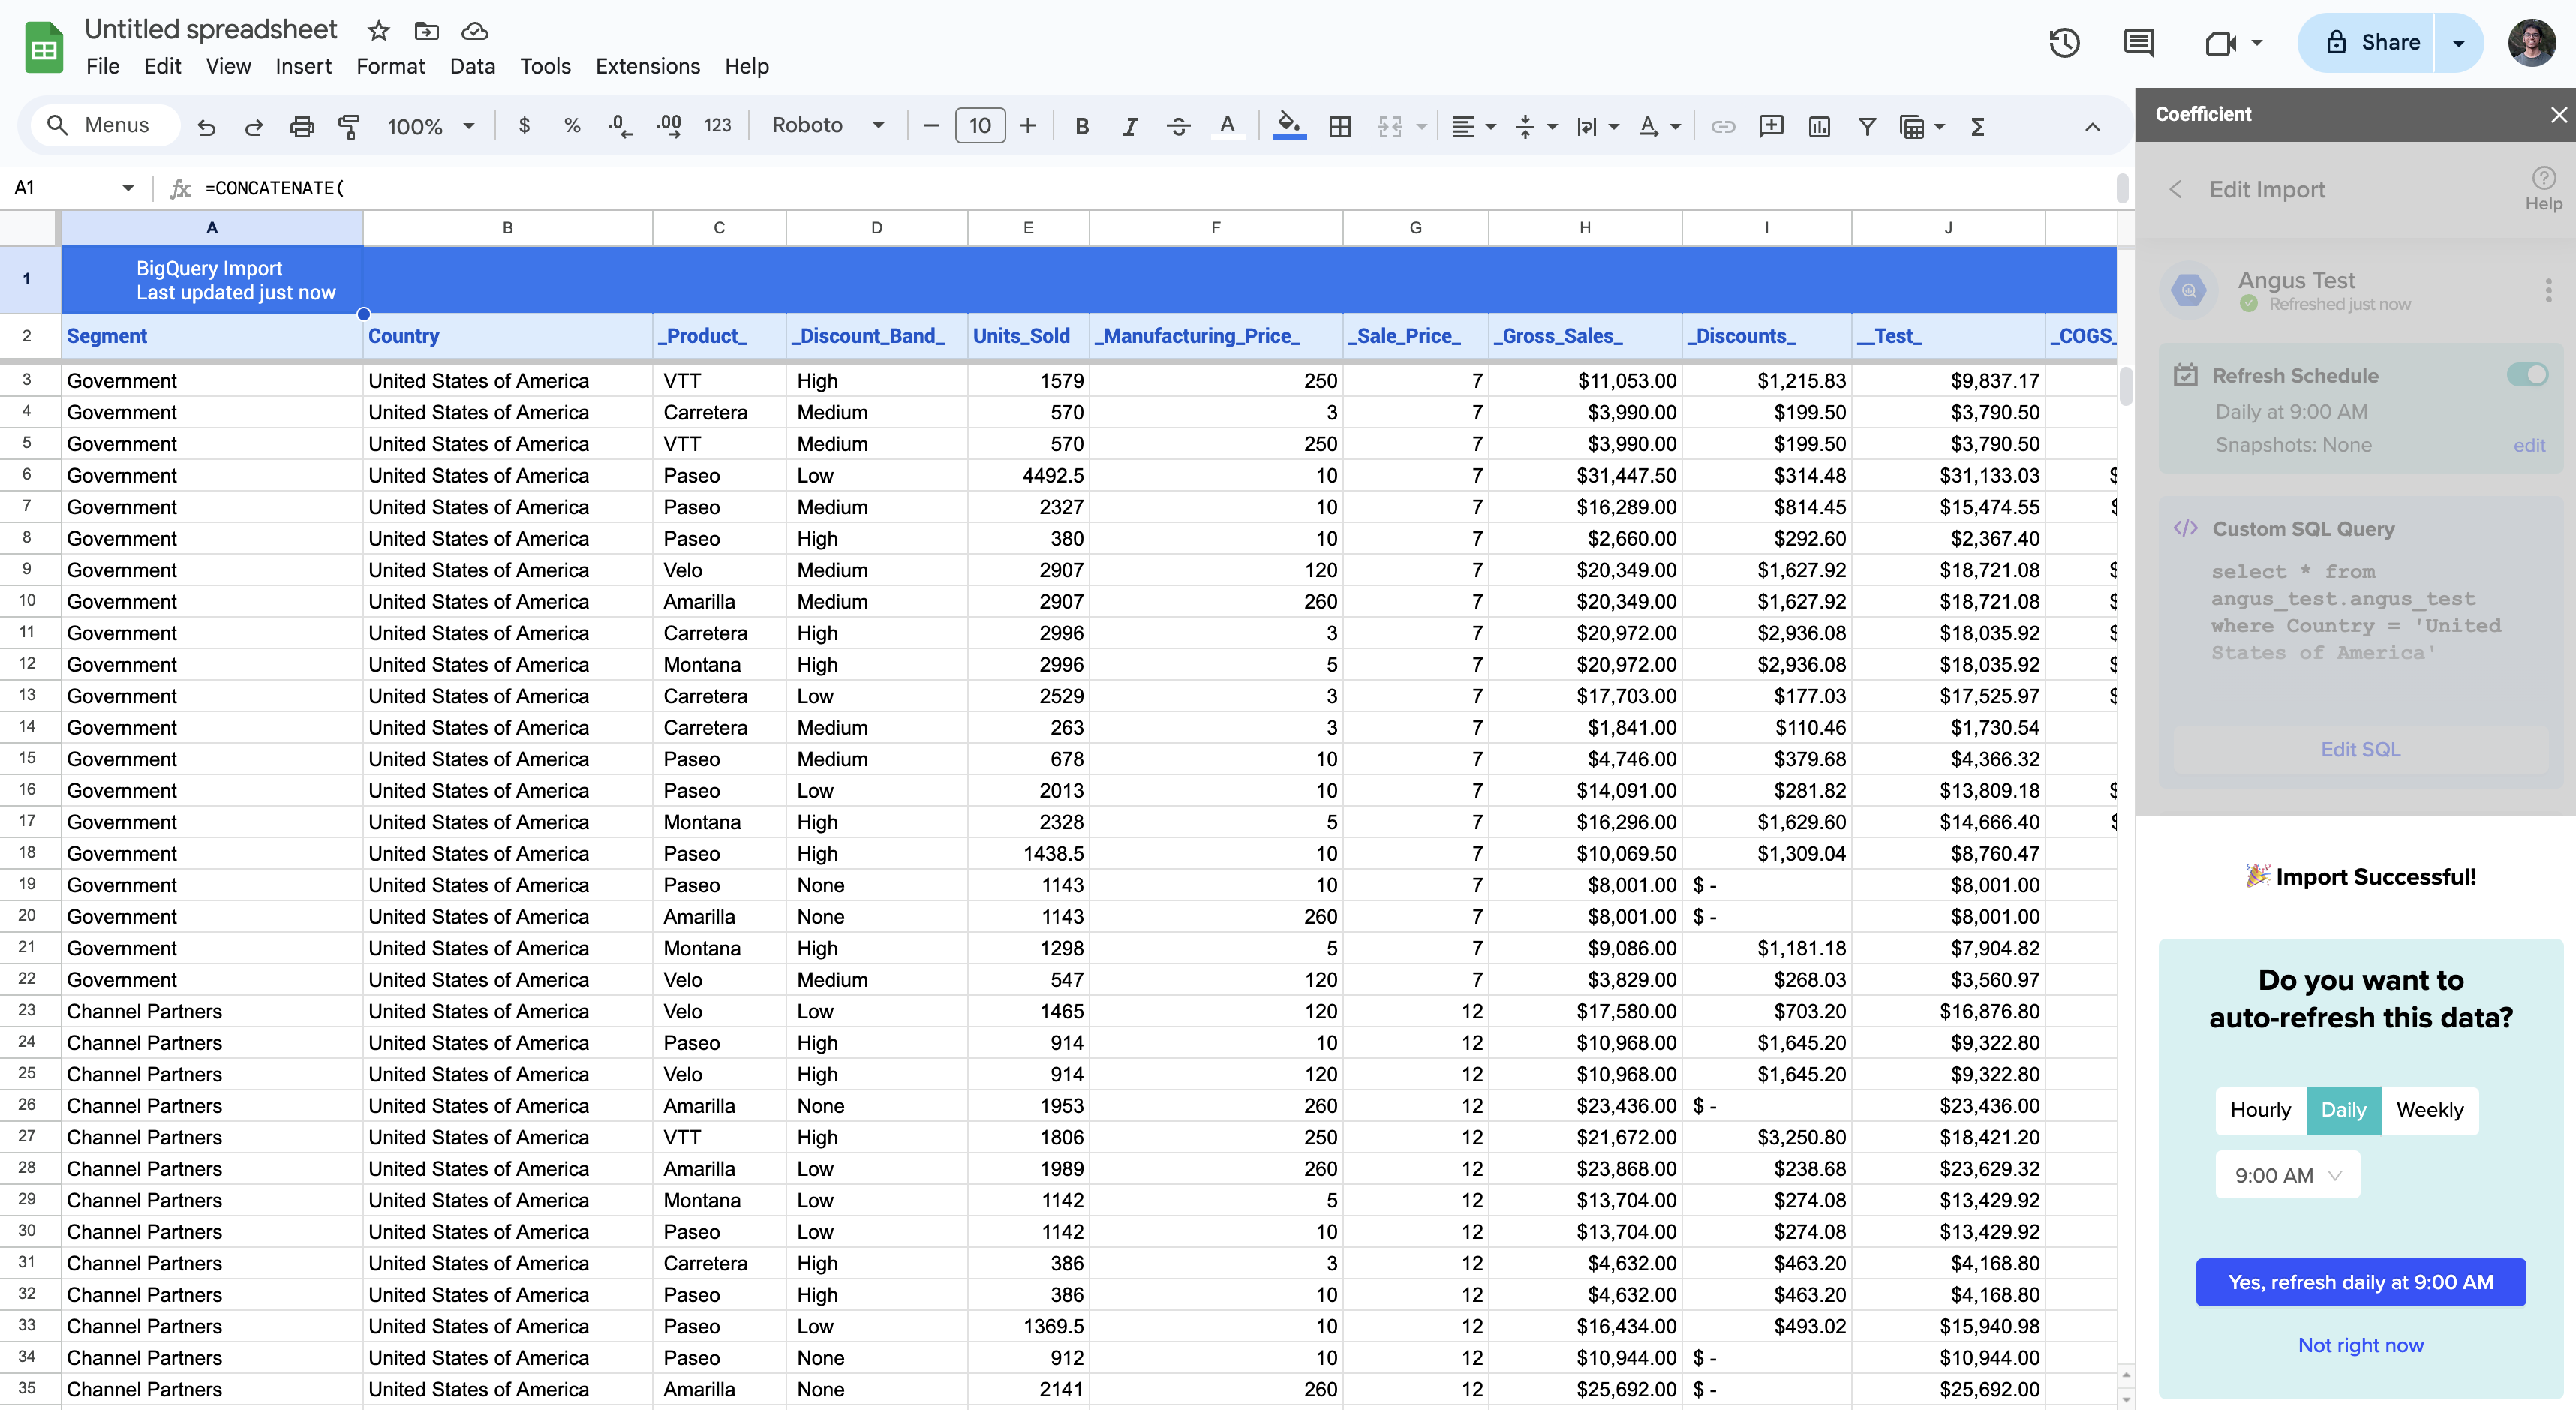Go back from Edit Import
This screenshot has height=1410, width=2576.
click(2175, 189)
